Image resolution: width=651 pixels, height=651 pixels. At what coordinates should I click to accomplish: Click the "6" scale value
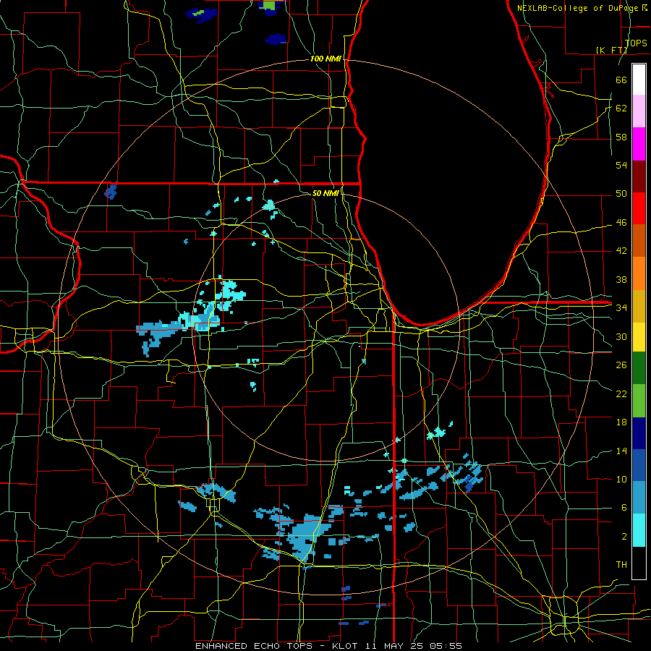pyautogui.click(x=624, y=508)
